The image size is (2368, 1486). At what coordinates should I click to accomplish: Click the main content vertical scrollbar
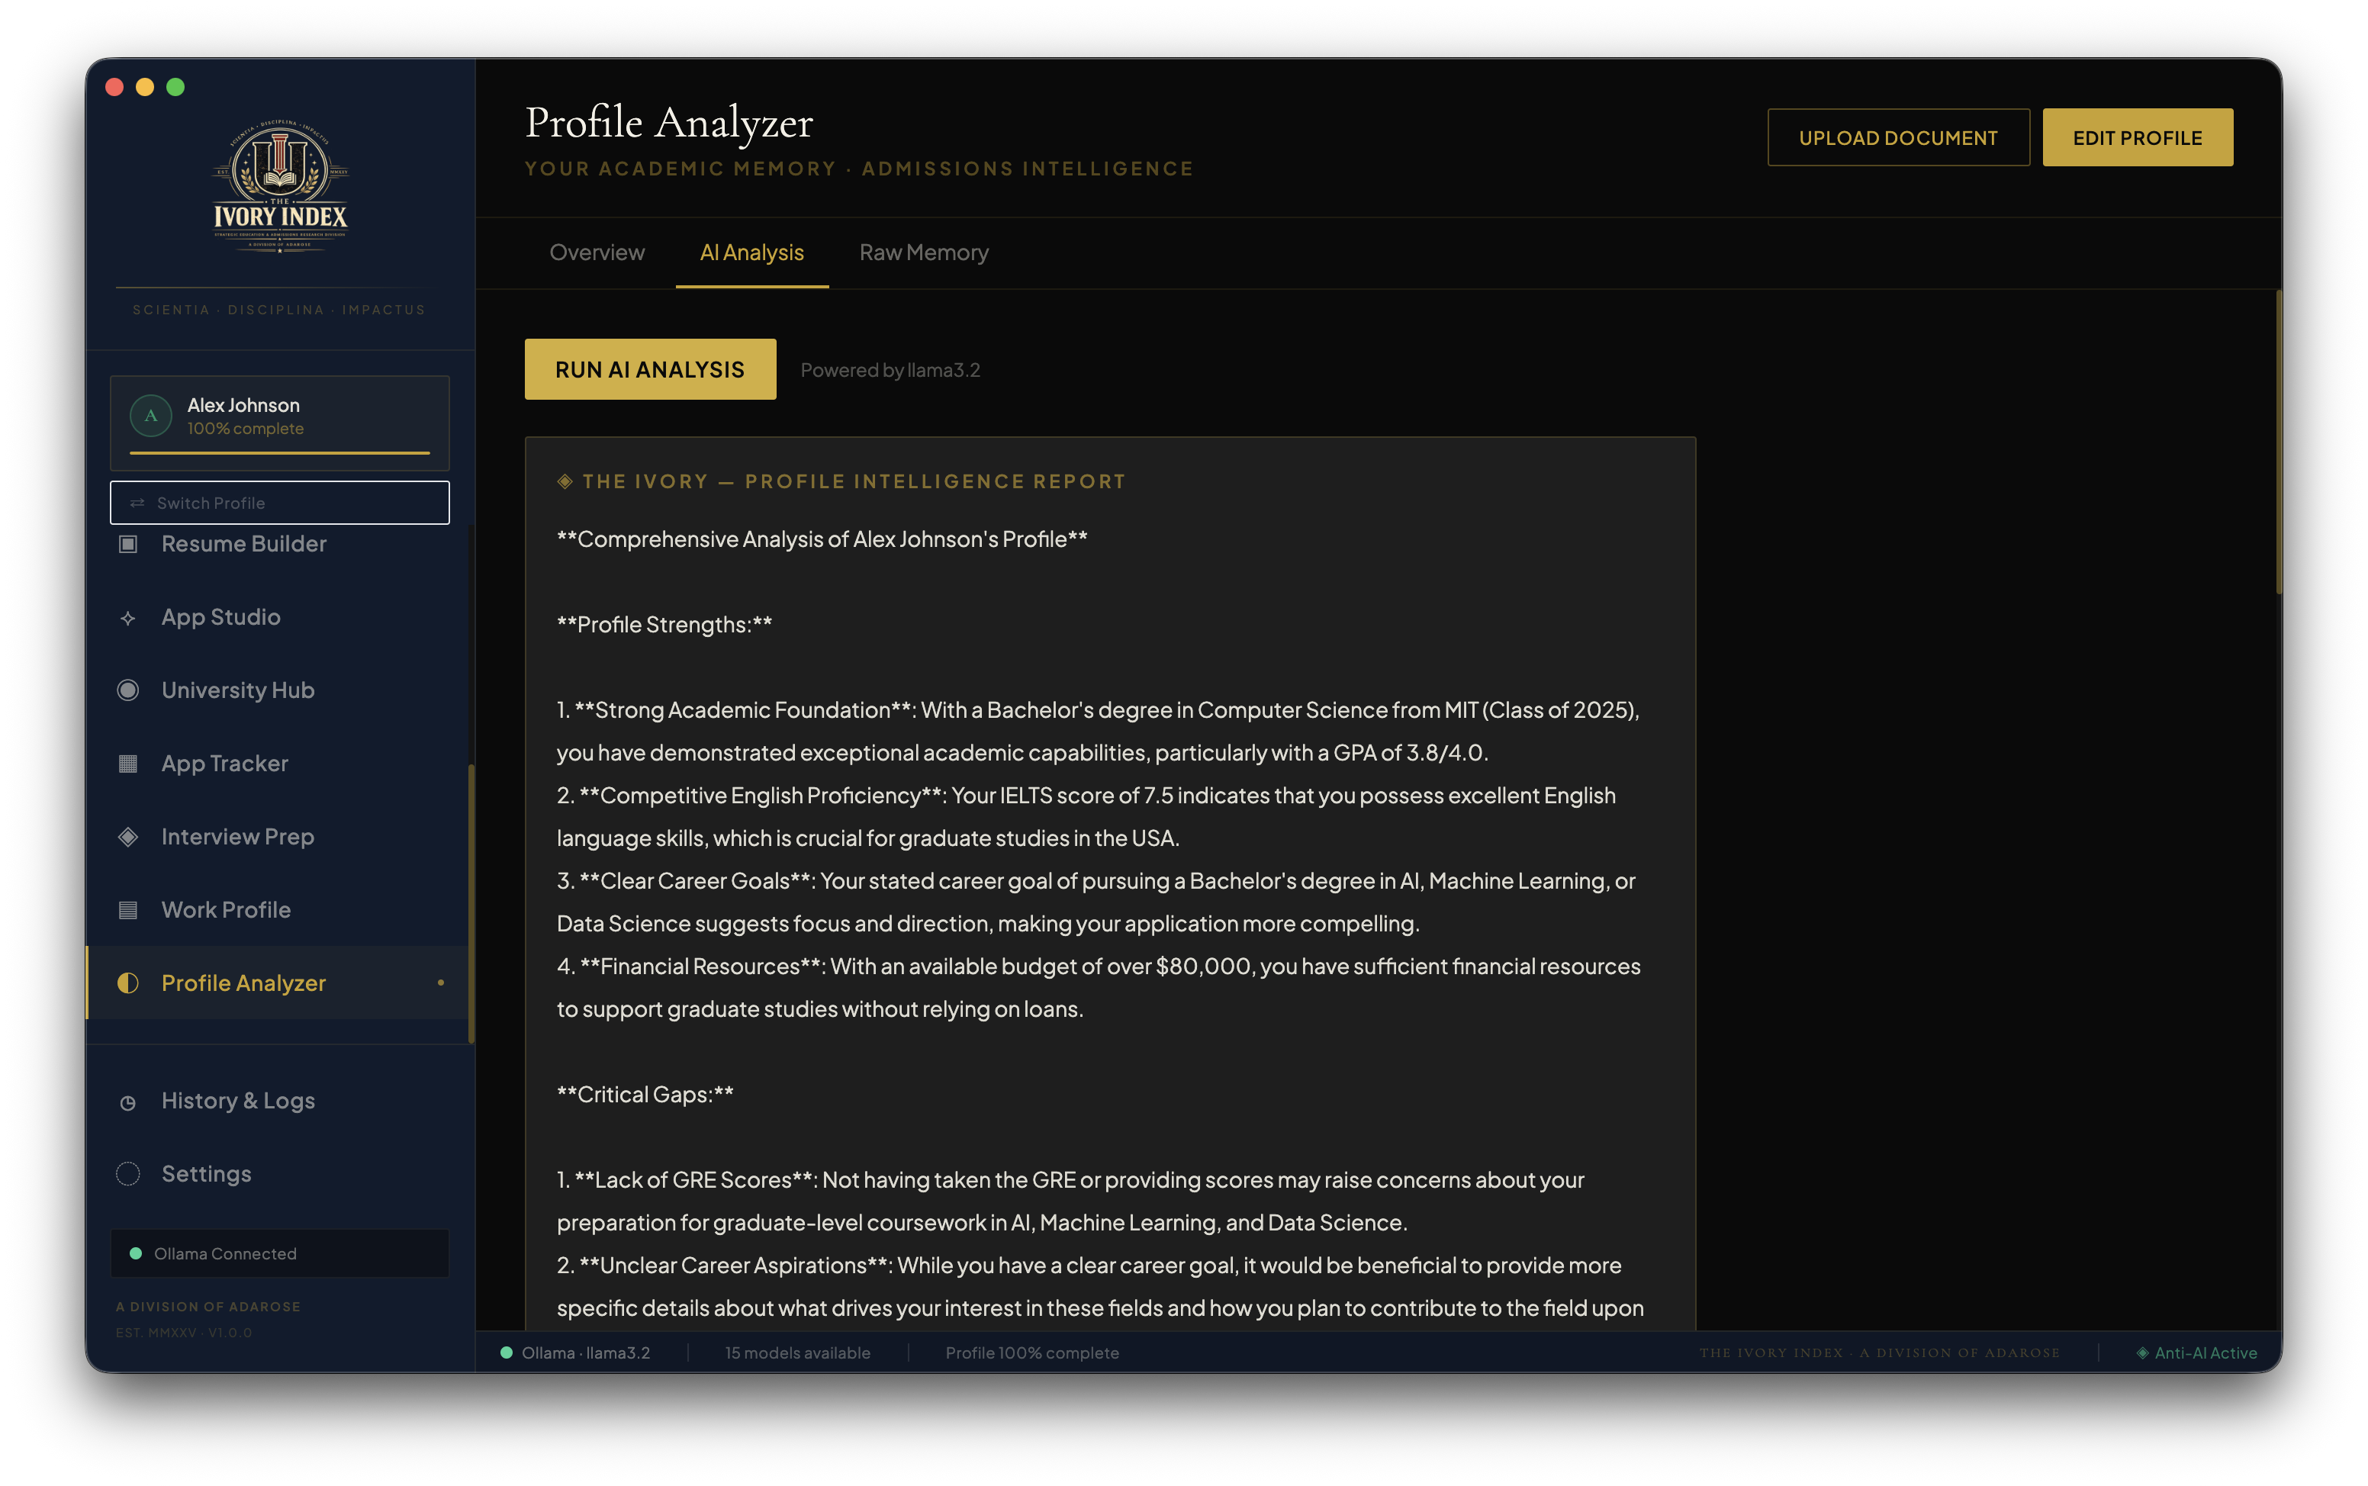2278,442
